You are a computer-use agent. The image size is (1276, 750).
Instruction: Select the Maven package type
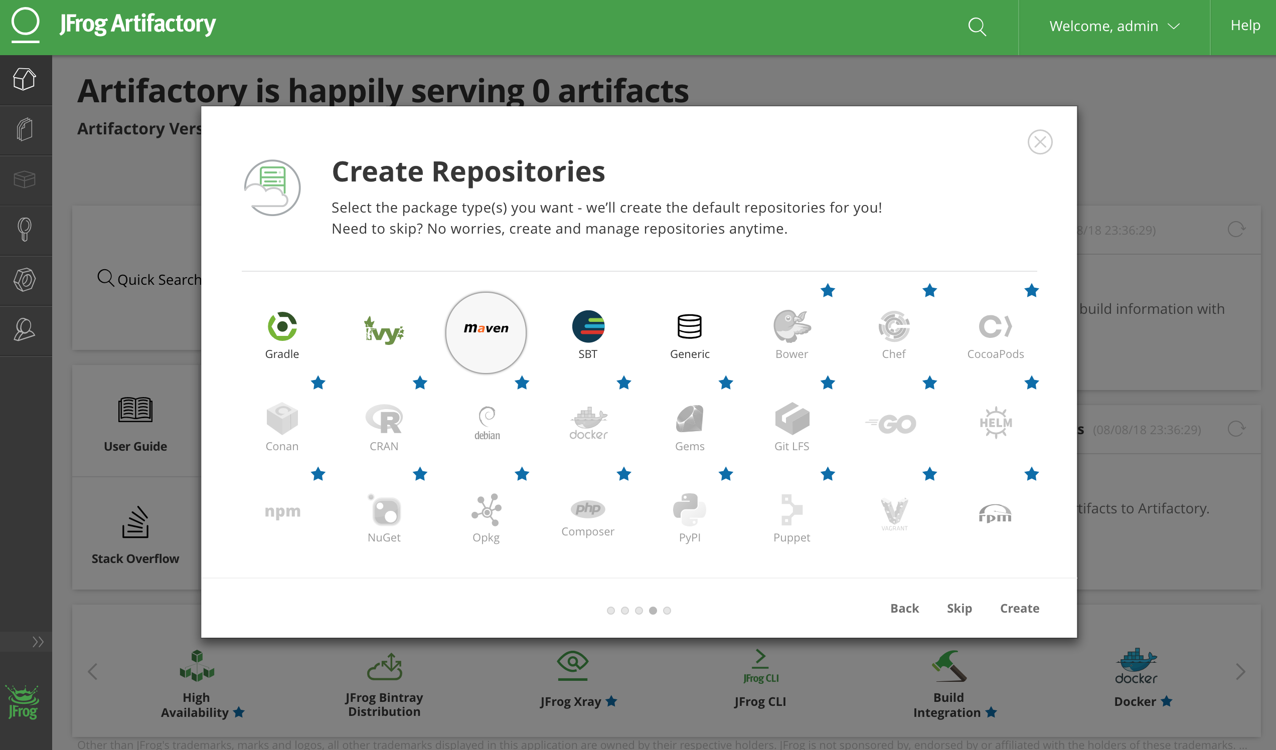485,332
